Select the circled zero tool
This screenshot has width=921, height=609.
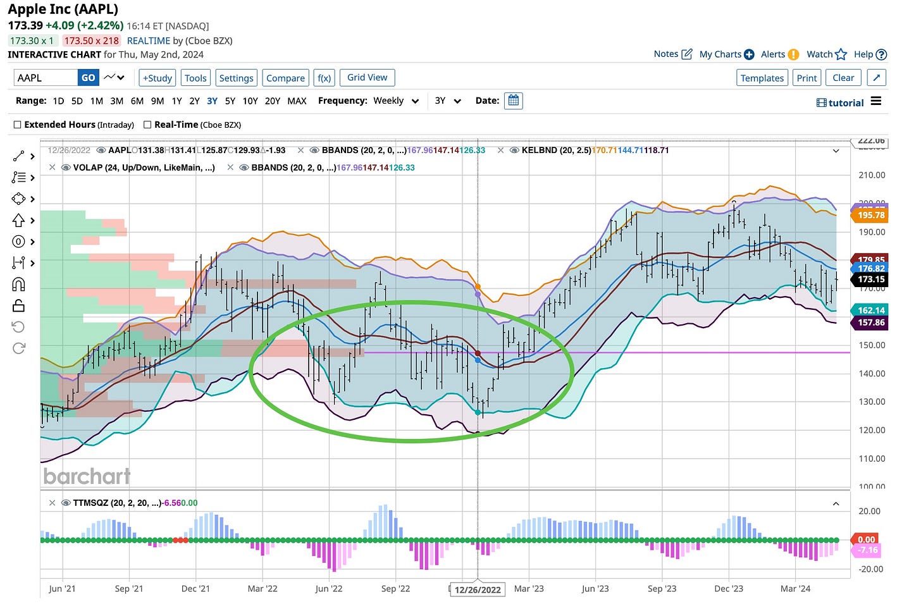tap(18, 242)
